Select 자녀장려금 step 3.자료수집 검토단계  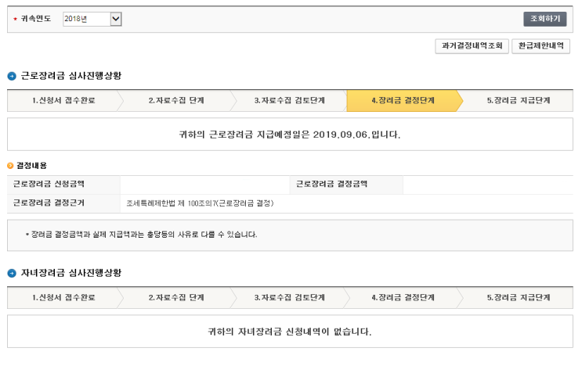click(290, 297)
